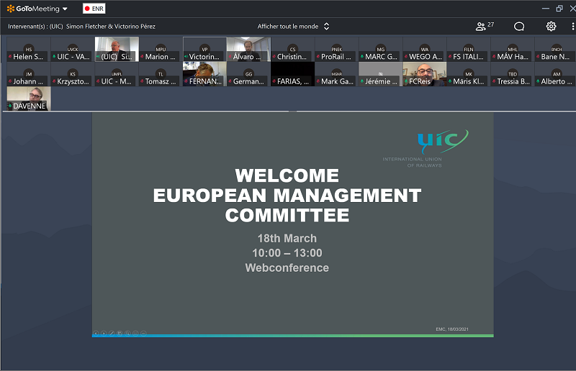Open the settings gear icon

(551, 27)
